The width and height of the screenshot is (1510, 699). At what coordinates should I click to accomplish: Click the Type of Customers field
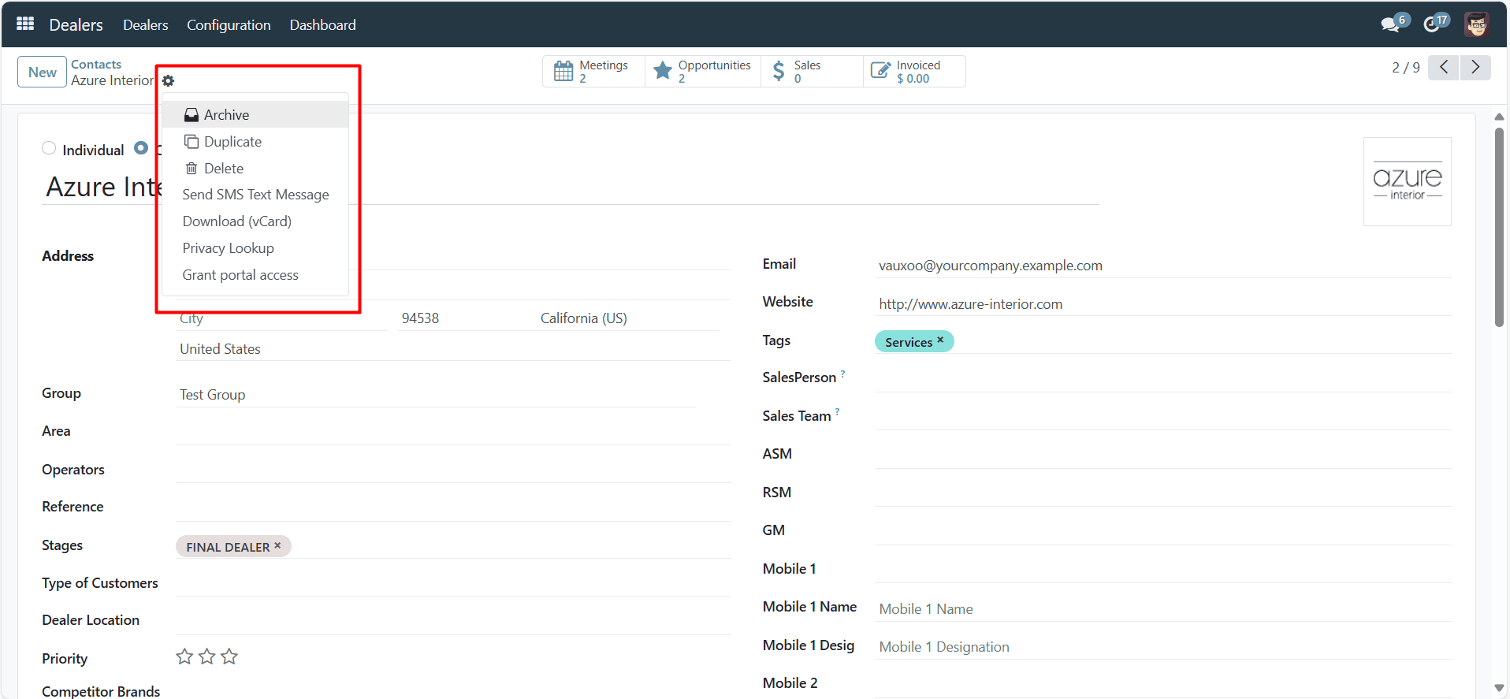click(x=454, y=583)
